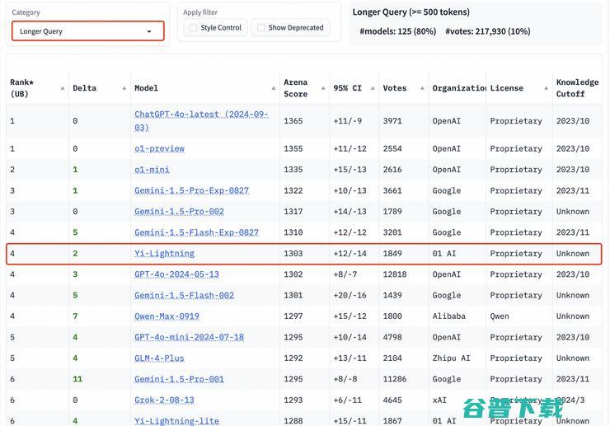Click the Qwen license cell

point(499,316)
